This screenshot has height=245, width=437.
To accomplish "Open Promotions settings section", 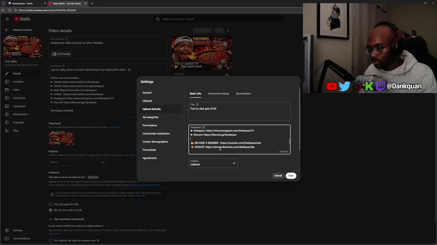I will [x=160, y=150].
